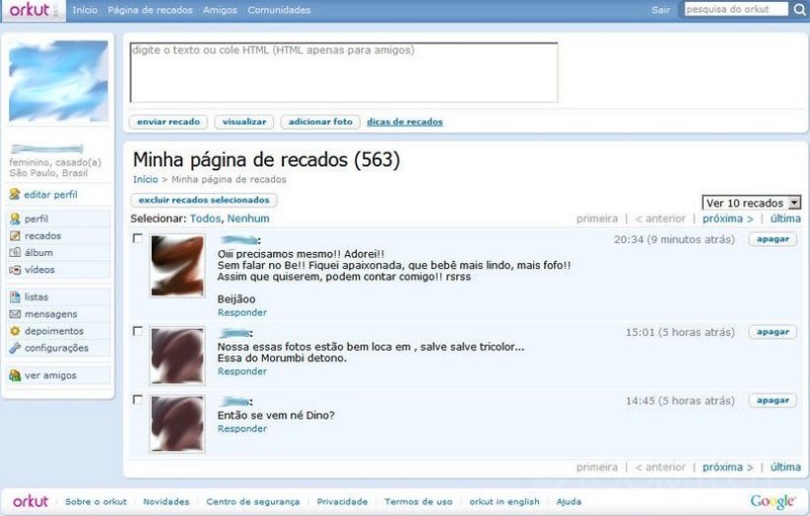Image resolution: width=810 pixels, height=516 pixels.
Task: Check the box for the 20:34 message
Action: coord(137,238)
